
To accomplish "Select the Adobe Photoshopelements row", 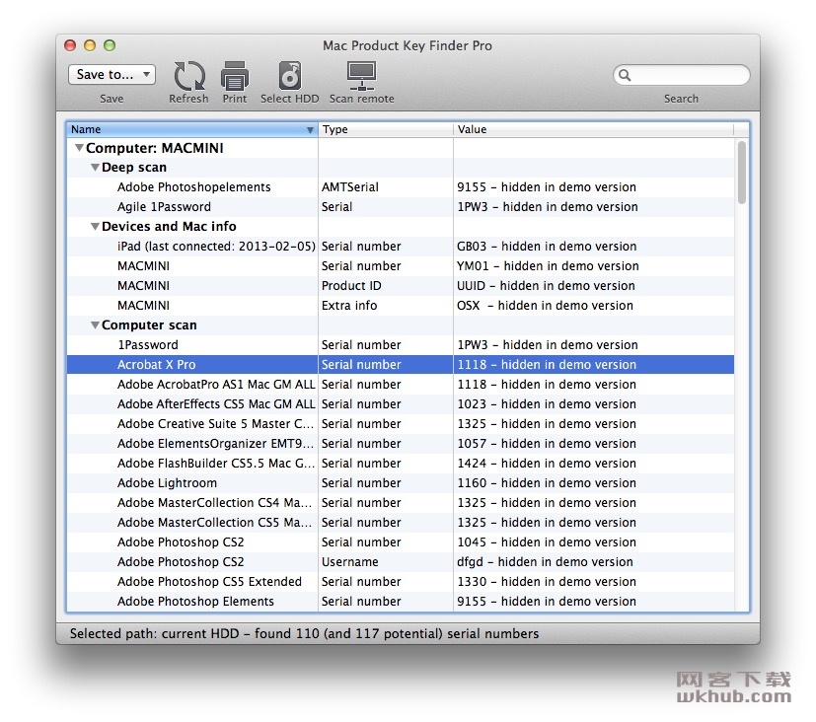I will pyautogui.click(x=401, y=187).
